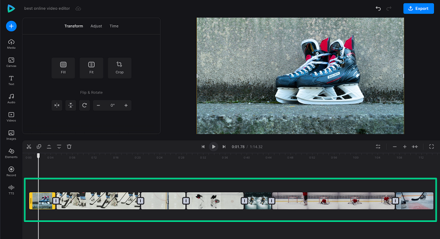440x239 pixels.
Task: Switch to the Time tab
Action: point(114,26)
